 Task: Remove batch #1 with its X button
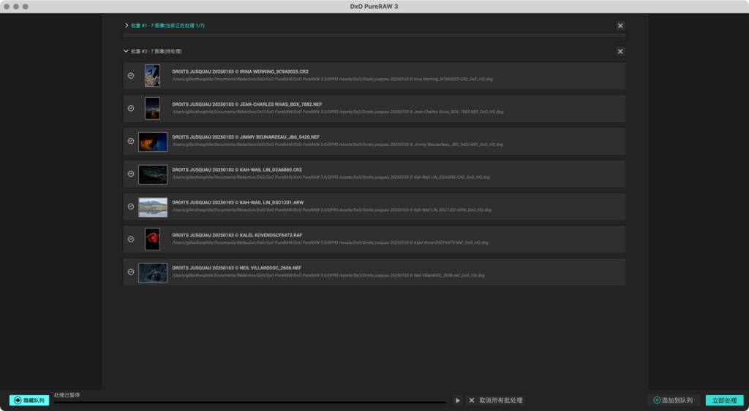(x=620, y=26)
